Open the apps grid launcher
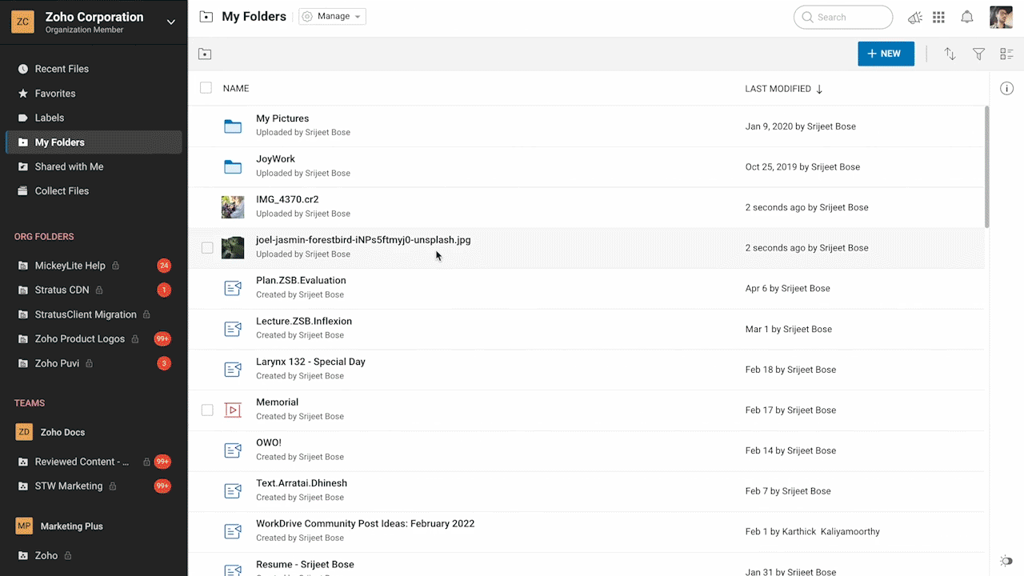 [939, 17]
